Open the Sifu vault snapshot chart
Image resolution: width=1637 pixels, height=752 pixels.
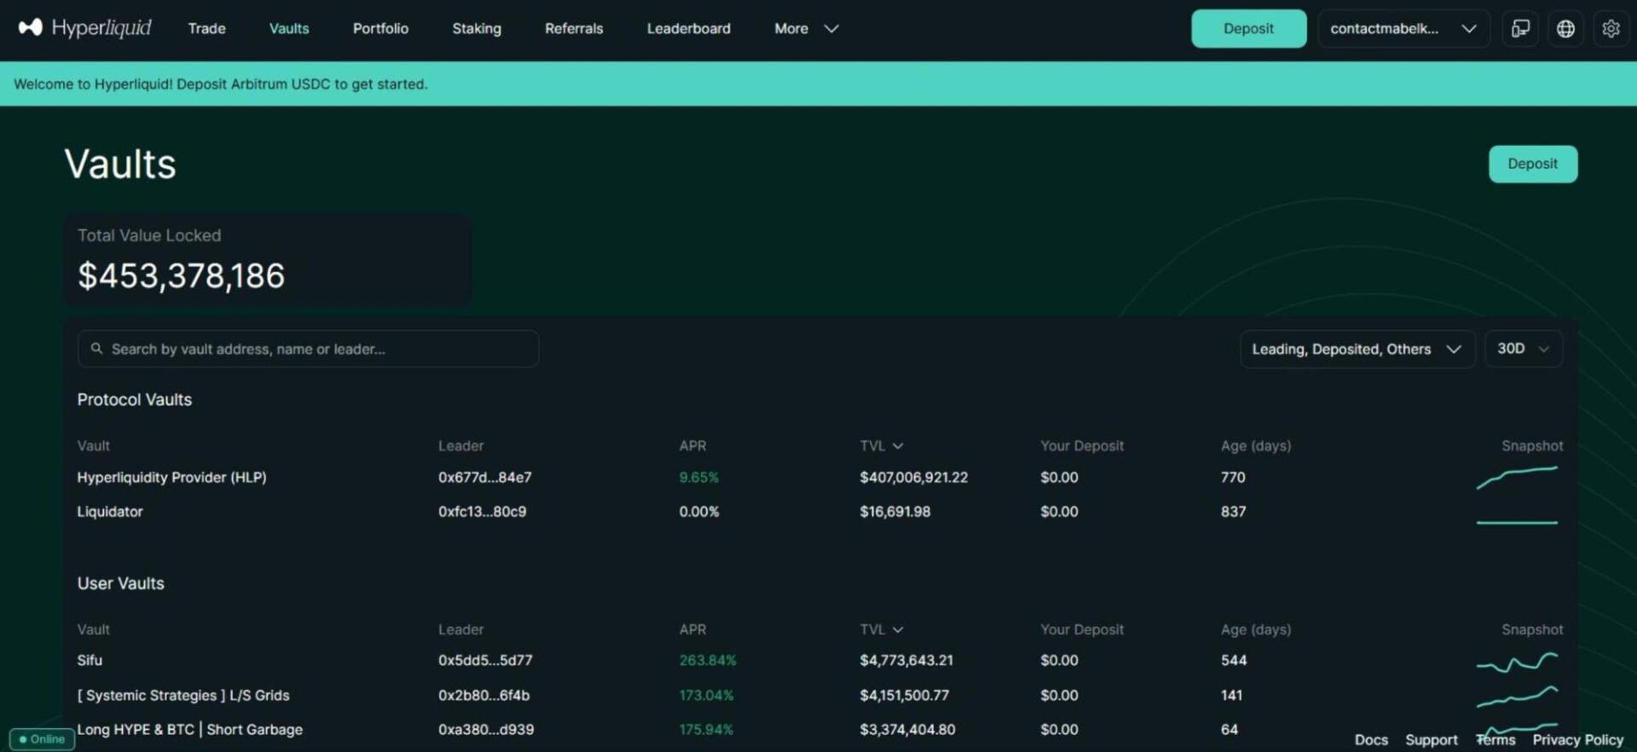click(x=1517, y=662)
